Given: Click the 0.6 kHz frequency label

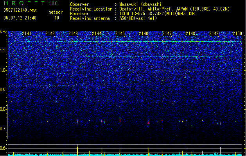Looking at the screenshot, I should (4, 148).
